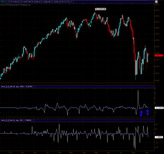Click the 8 label on upper study axis

pos(155,88)
